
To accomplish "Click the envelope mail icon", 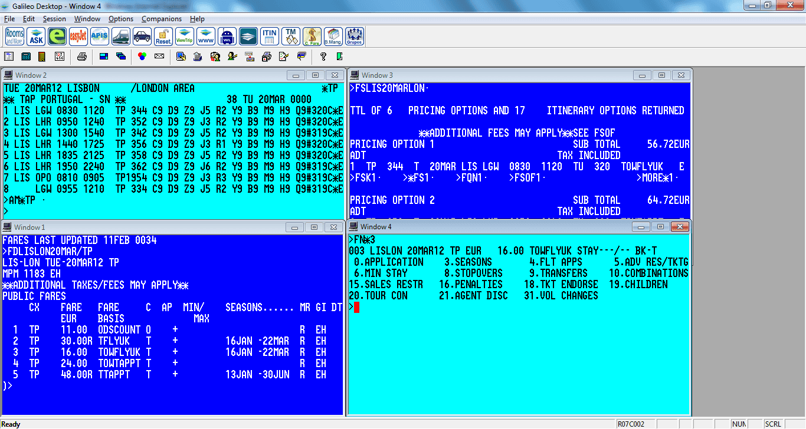I will pyautogui.click(x=159, y=57).
